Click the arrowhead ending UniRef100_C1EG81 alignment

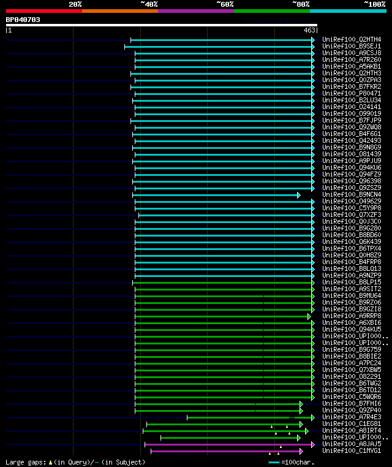[301, 425]
